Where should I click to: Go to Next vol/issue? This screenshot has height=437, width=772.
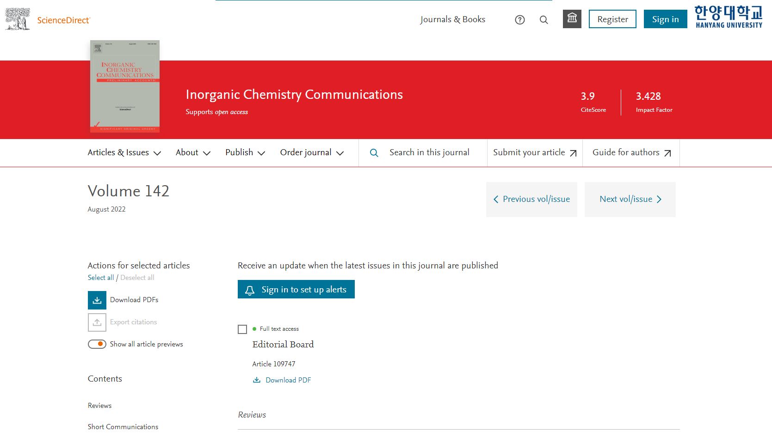coord(630,200)
